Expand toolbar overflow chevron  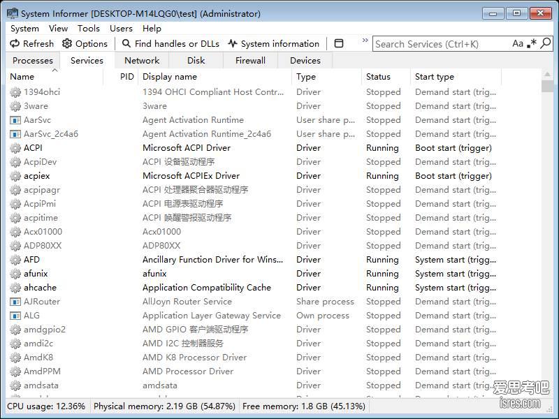coord(365,40)
